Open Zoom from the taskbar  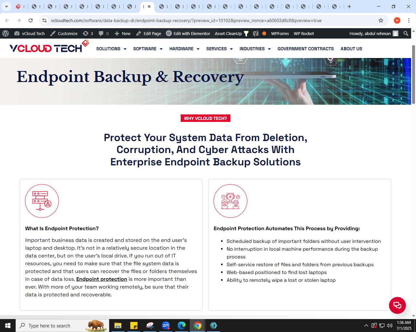166,326
